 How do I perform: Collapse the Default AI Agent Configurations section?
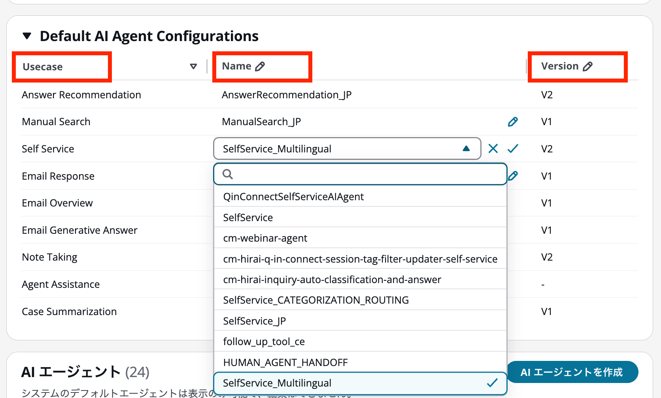pyautogui.click(x=27, y=36)
